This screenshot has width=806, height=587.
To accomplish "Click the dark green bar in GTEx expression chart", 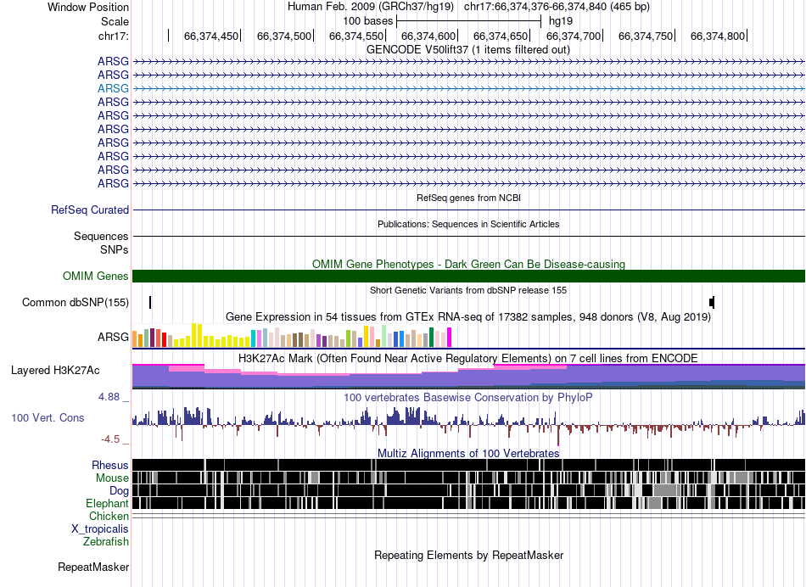I will (x=431, y=338).
